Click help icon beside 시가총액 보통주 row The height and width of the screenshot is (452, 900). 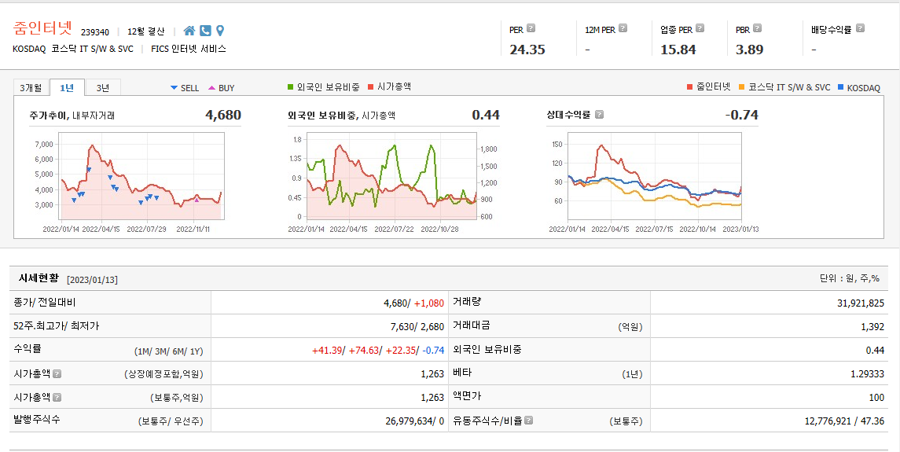(57, 397)
